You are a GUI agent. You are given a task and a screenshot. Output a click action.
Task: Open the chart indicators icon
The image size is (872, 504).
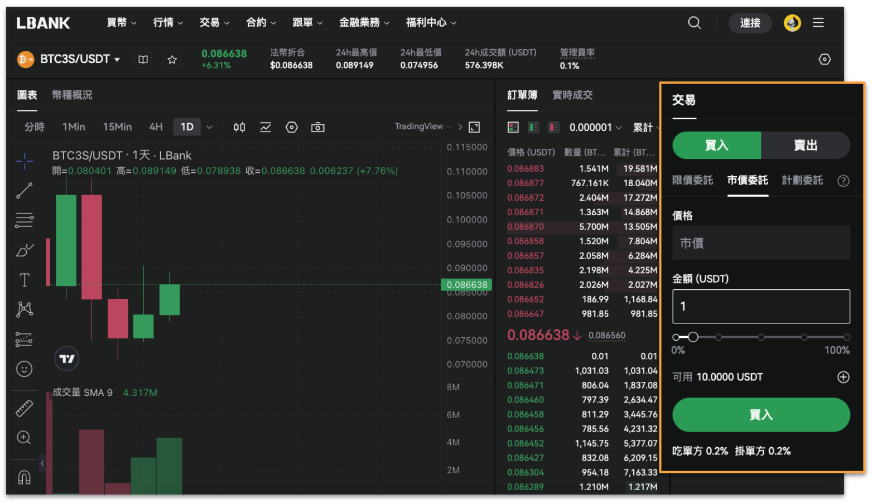(266, 127)
